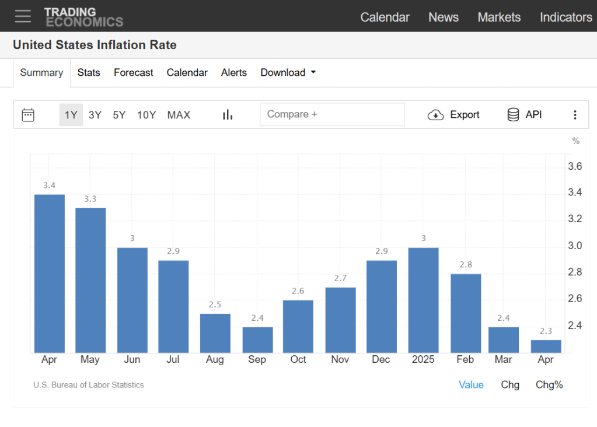Select the 10Y time range
597x427 pixels.
(x=146, y=115)
